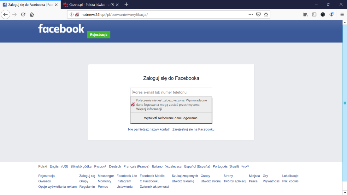Image resolution: width=347 pixels, height=195 pixels.
Task: Open Utwórz stronę footer link
Action: [211, 181]
